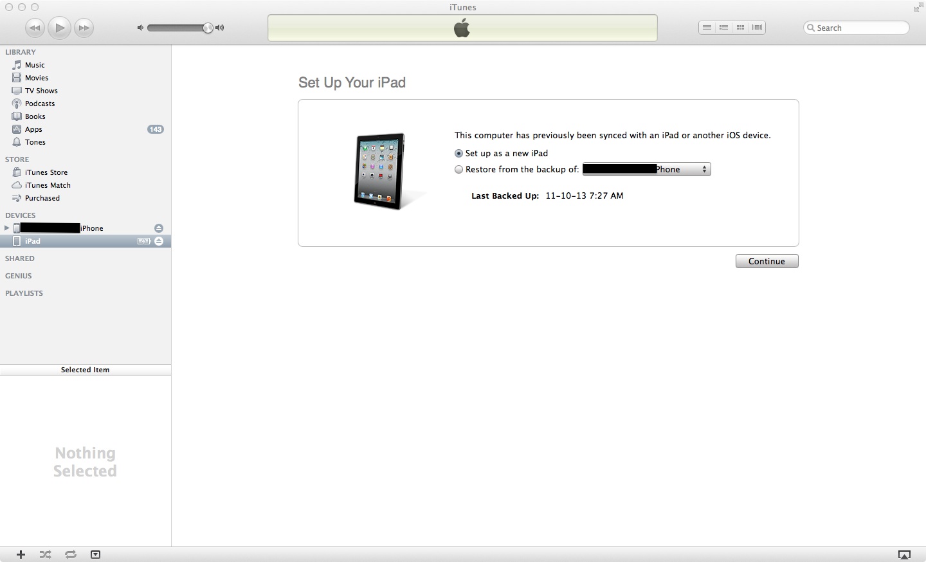Enter full screen via top-right arrows

[x=918, y=8]
